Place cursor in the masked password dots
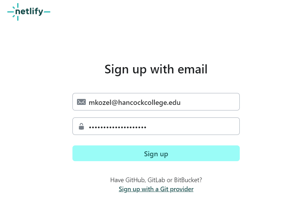This screenshot has width=294, height=201. (x=117, y=127)
